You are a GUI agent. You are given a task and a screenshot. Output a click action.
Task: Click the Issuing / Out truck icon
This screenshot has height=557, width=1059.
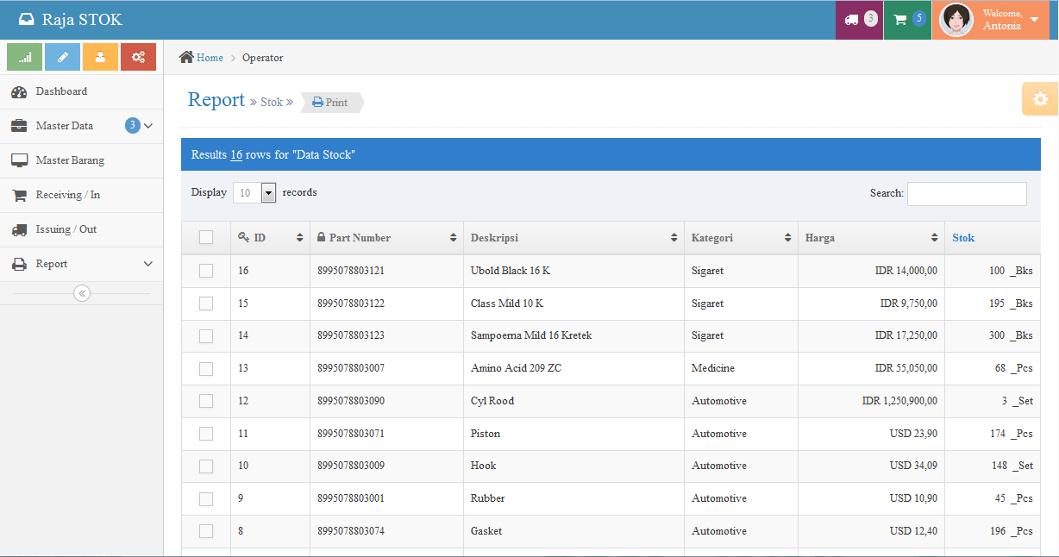click(19, 229)
